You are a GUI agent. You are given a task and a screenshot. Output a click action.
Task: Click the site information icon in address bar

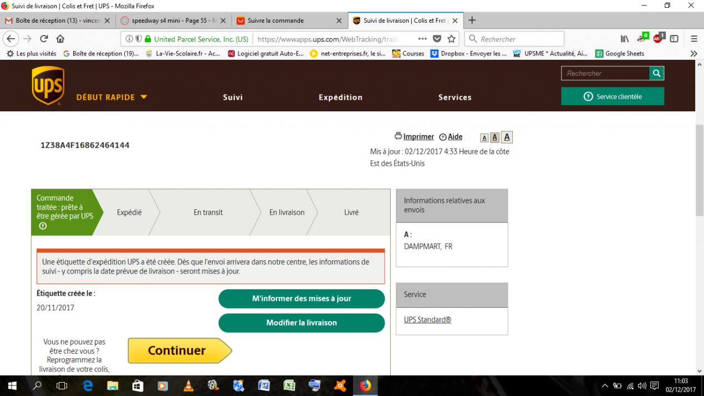(x=129, y=39)
